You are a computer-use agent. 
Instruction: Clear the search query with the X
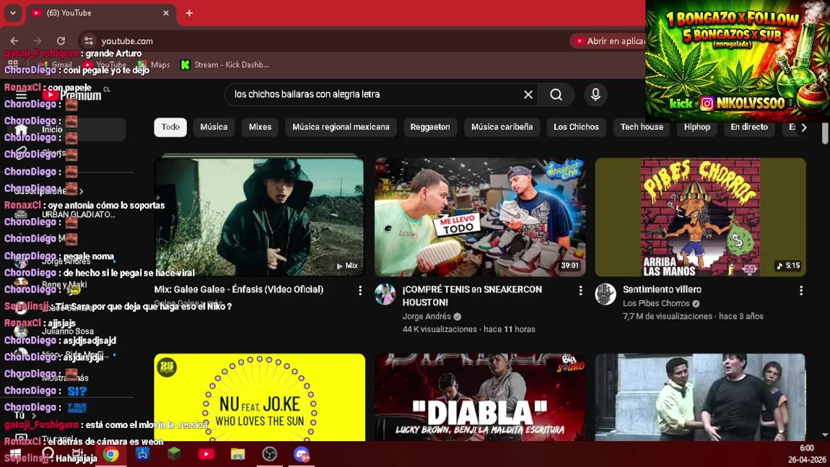pos(528,95)
